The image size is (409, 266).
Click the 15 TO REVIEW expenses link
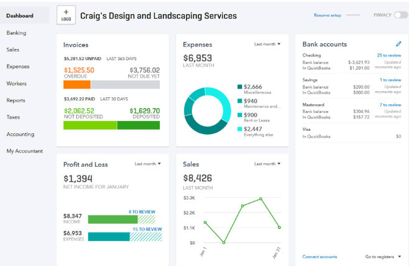click(x=147, y=229)
